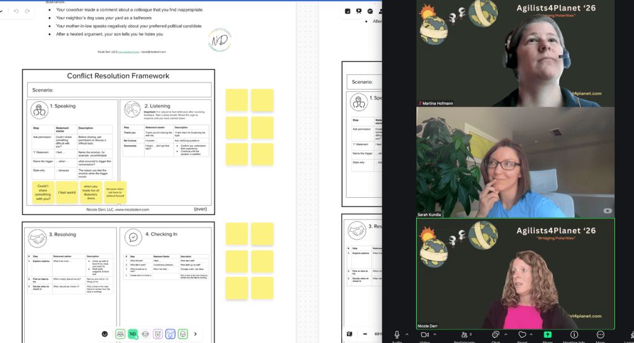Expand the Zoom React options caret
Viewport: 634px width, 343px height.
click(531, 334)
